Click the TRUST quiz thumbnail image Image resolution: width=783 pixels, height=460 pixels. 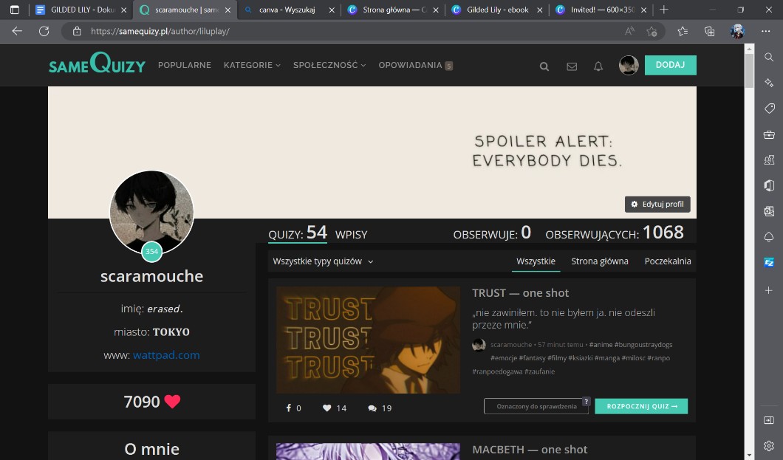tap(368, 340)
